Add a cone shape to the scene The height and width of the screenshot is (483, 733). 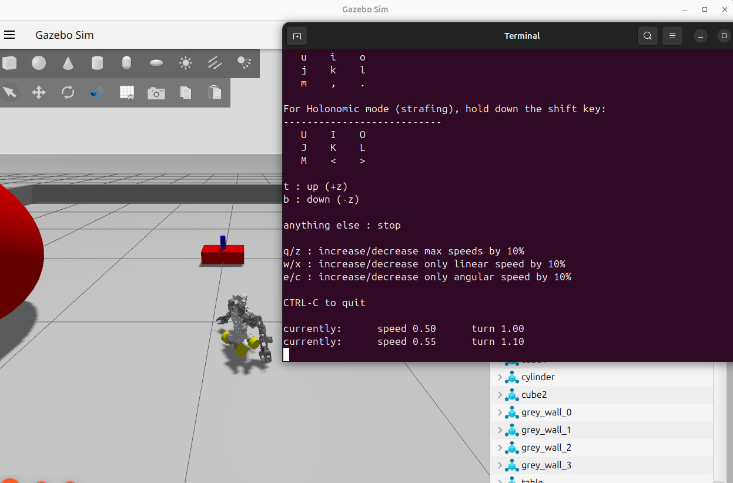(68, 63)
